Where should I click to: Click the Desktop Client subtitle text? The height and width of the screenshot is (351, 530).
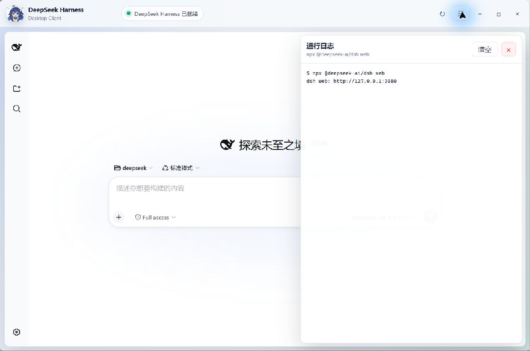tap(45, 18)
